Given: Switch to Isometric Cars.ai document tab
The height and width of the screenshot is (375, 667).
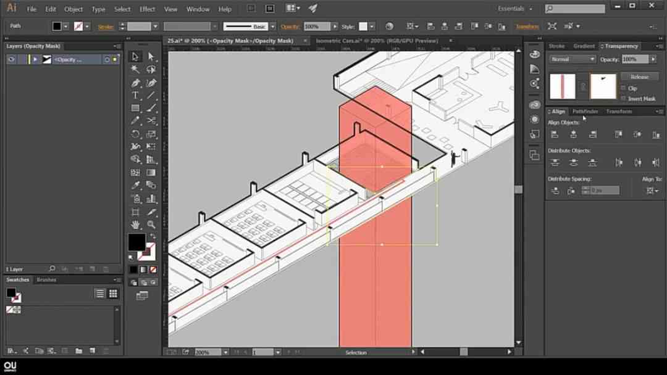Looking at the screenshot, I should click(377, 41).
